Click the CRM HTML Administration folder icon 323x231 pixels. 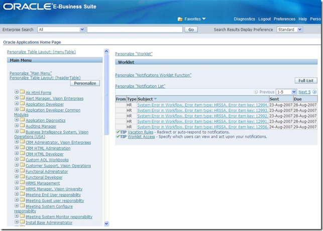[x=23, y=148]
